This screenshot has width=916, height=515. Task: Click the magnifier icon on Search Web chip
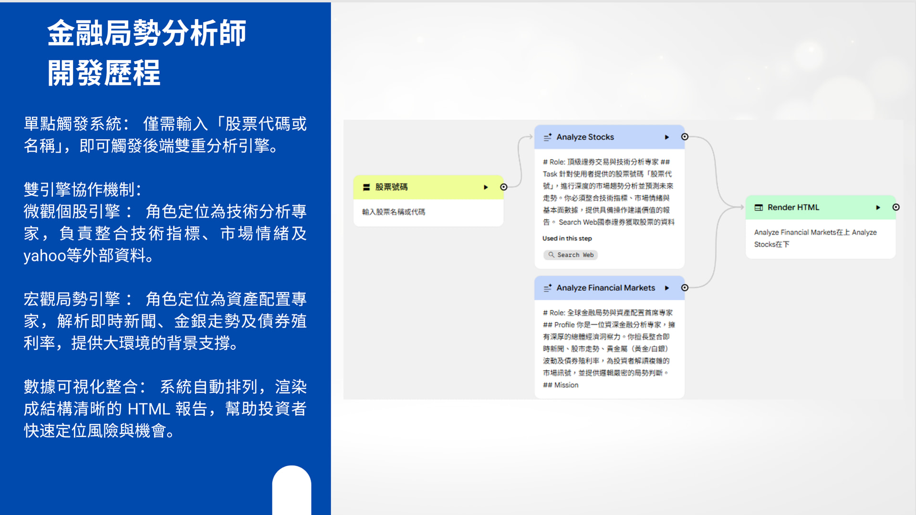click(x=551, y=255)
